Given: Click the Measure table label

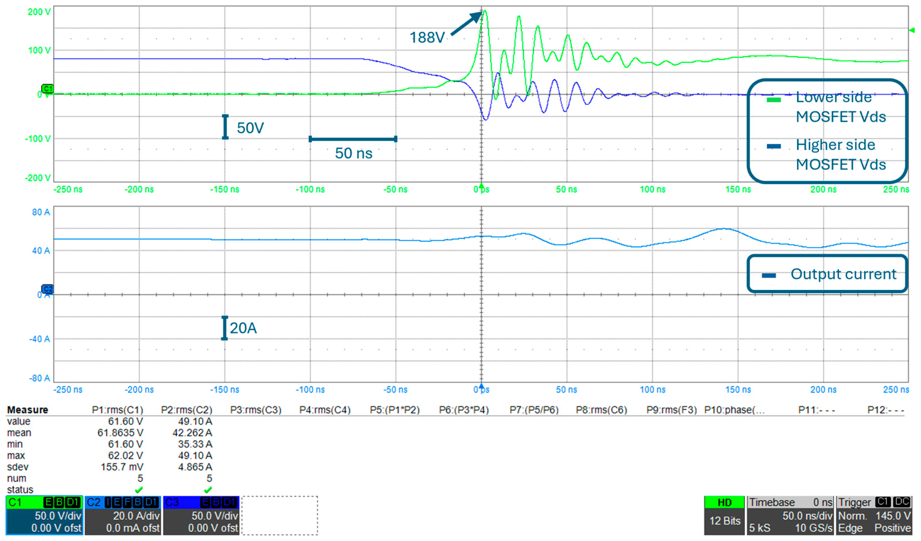Looking at the screenshot, I should tap(27, 410).
